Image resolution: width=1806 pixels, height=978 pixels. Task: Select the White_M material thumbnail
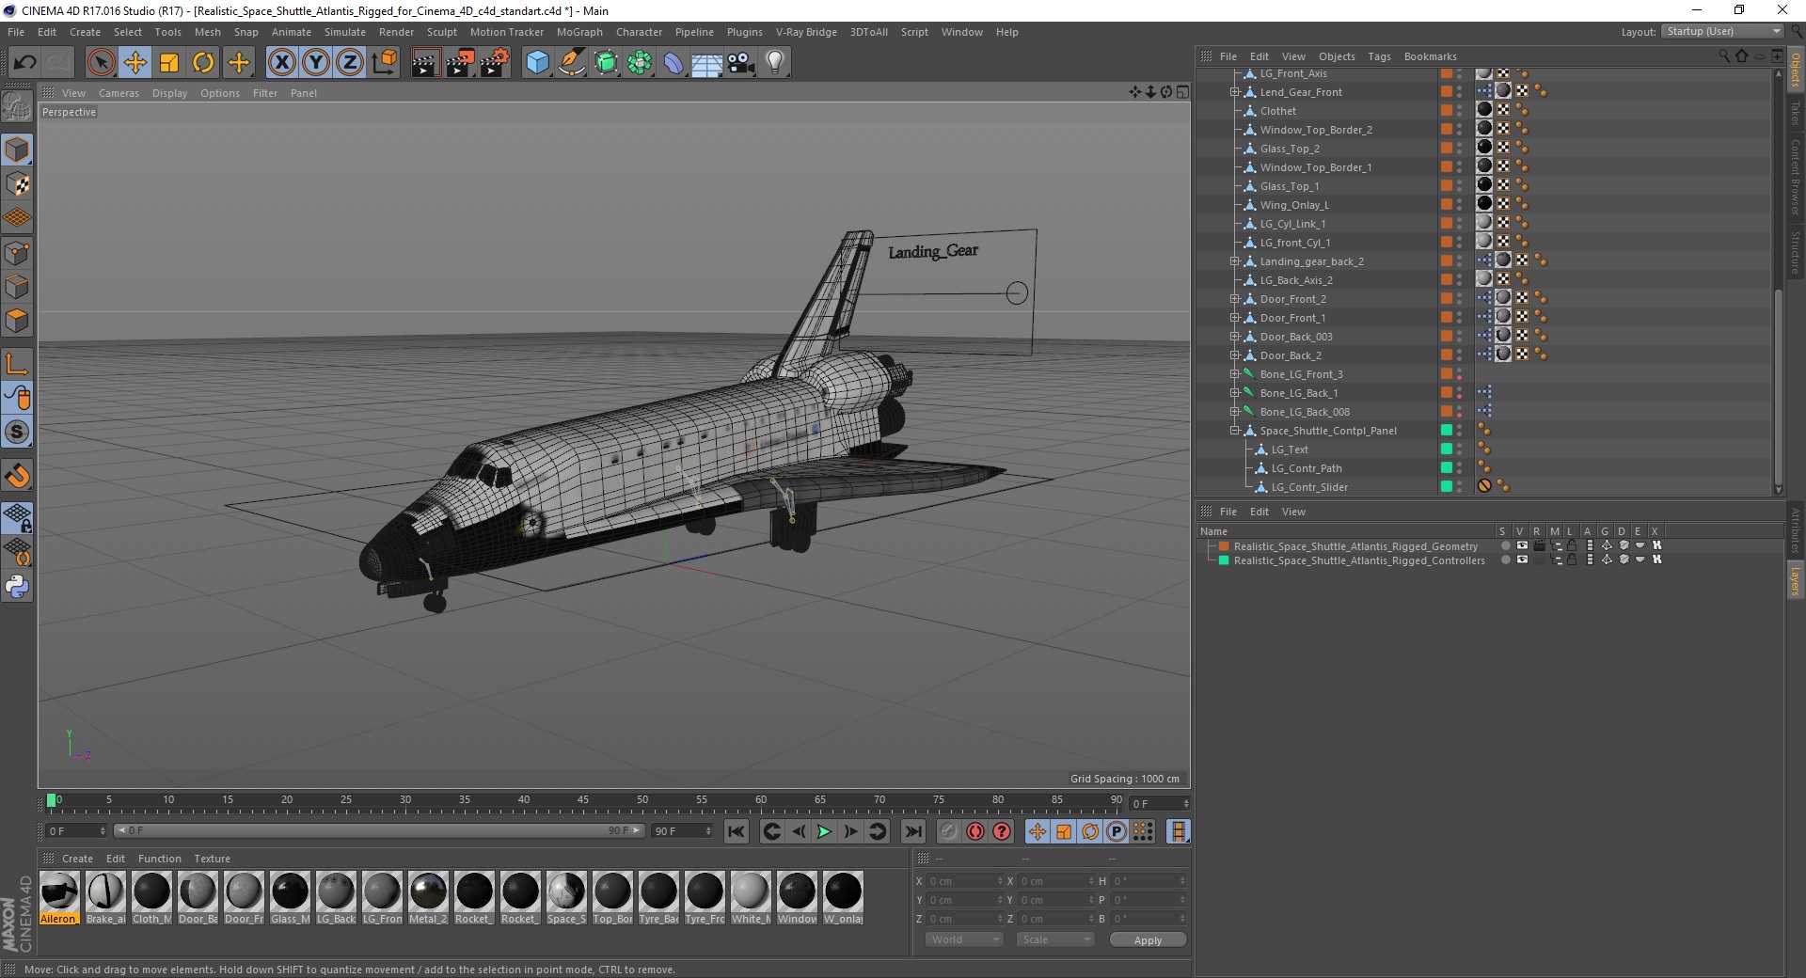pyautogui.click(x=751, y=891)
